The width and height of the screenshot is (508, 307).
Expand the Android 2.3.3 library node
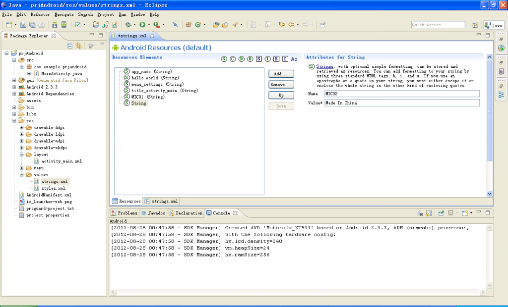14,87
